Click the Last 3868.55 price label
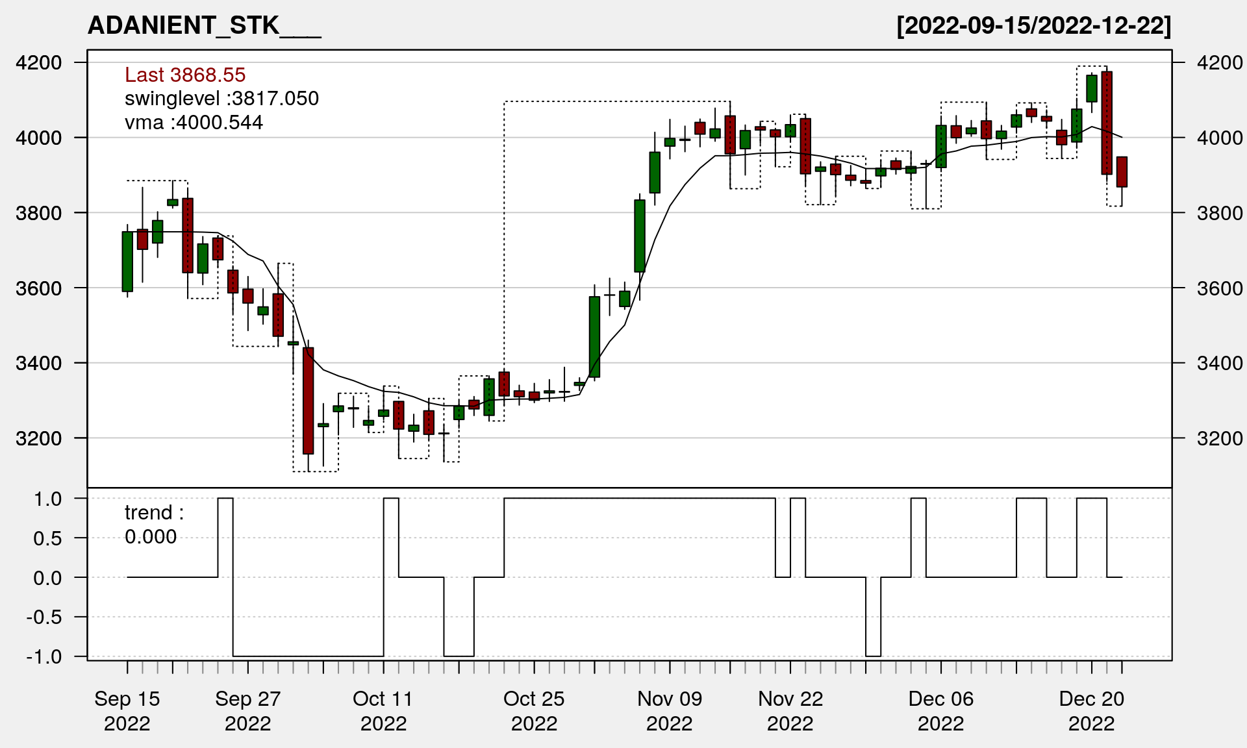Image resolution: width=1247 pixels, height=748 pixels. click(x=185, y=75)
